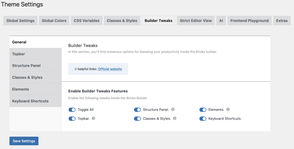
Task: Open the Strict Editor View tab
Action: pyautogui.click(x=196, y=21)
